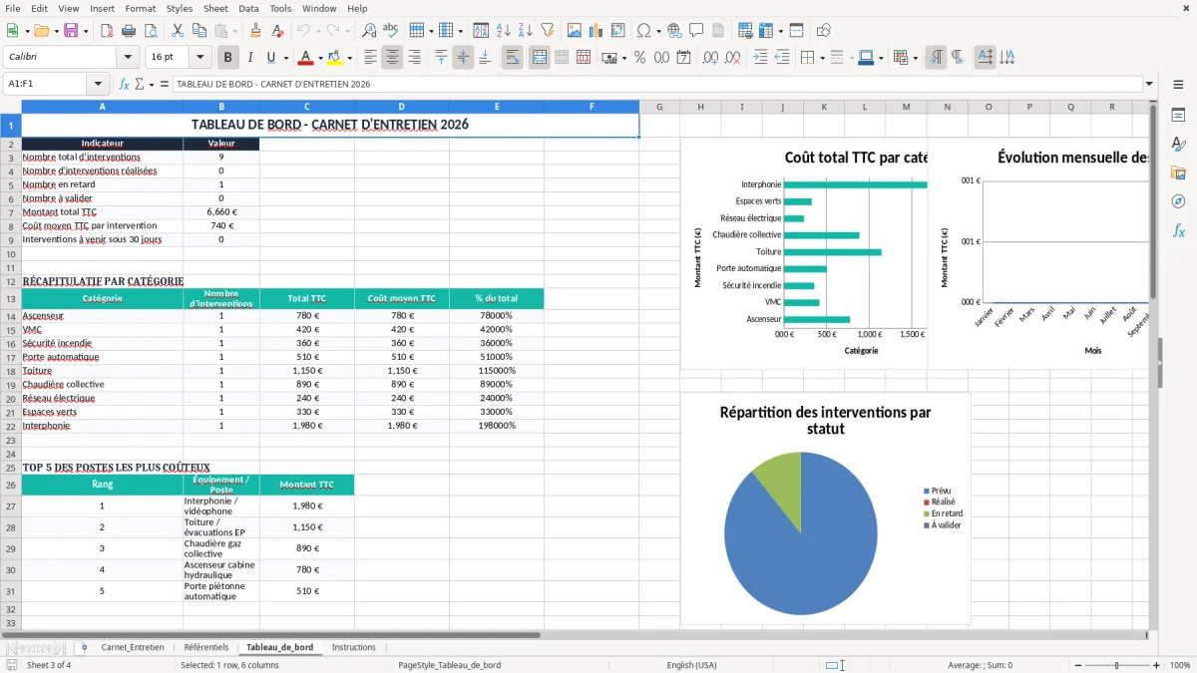Format as Percent icon
Viewport: 1197px width, 673px height.
[639, 58]
